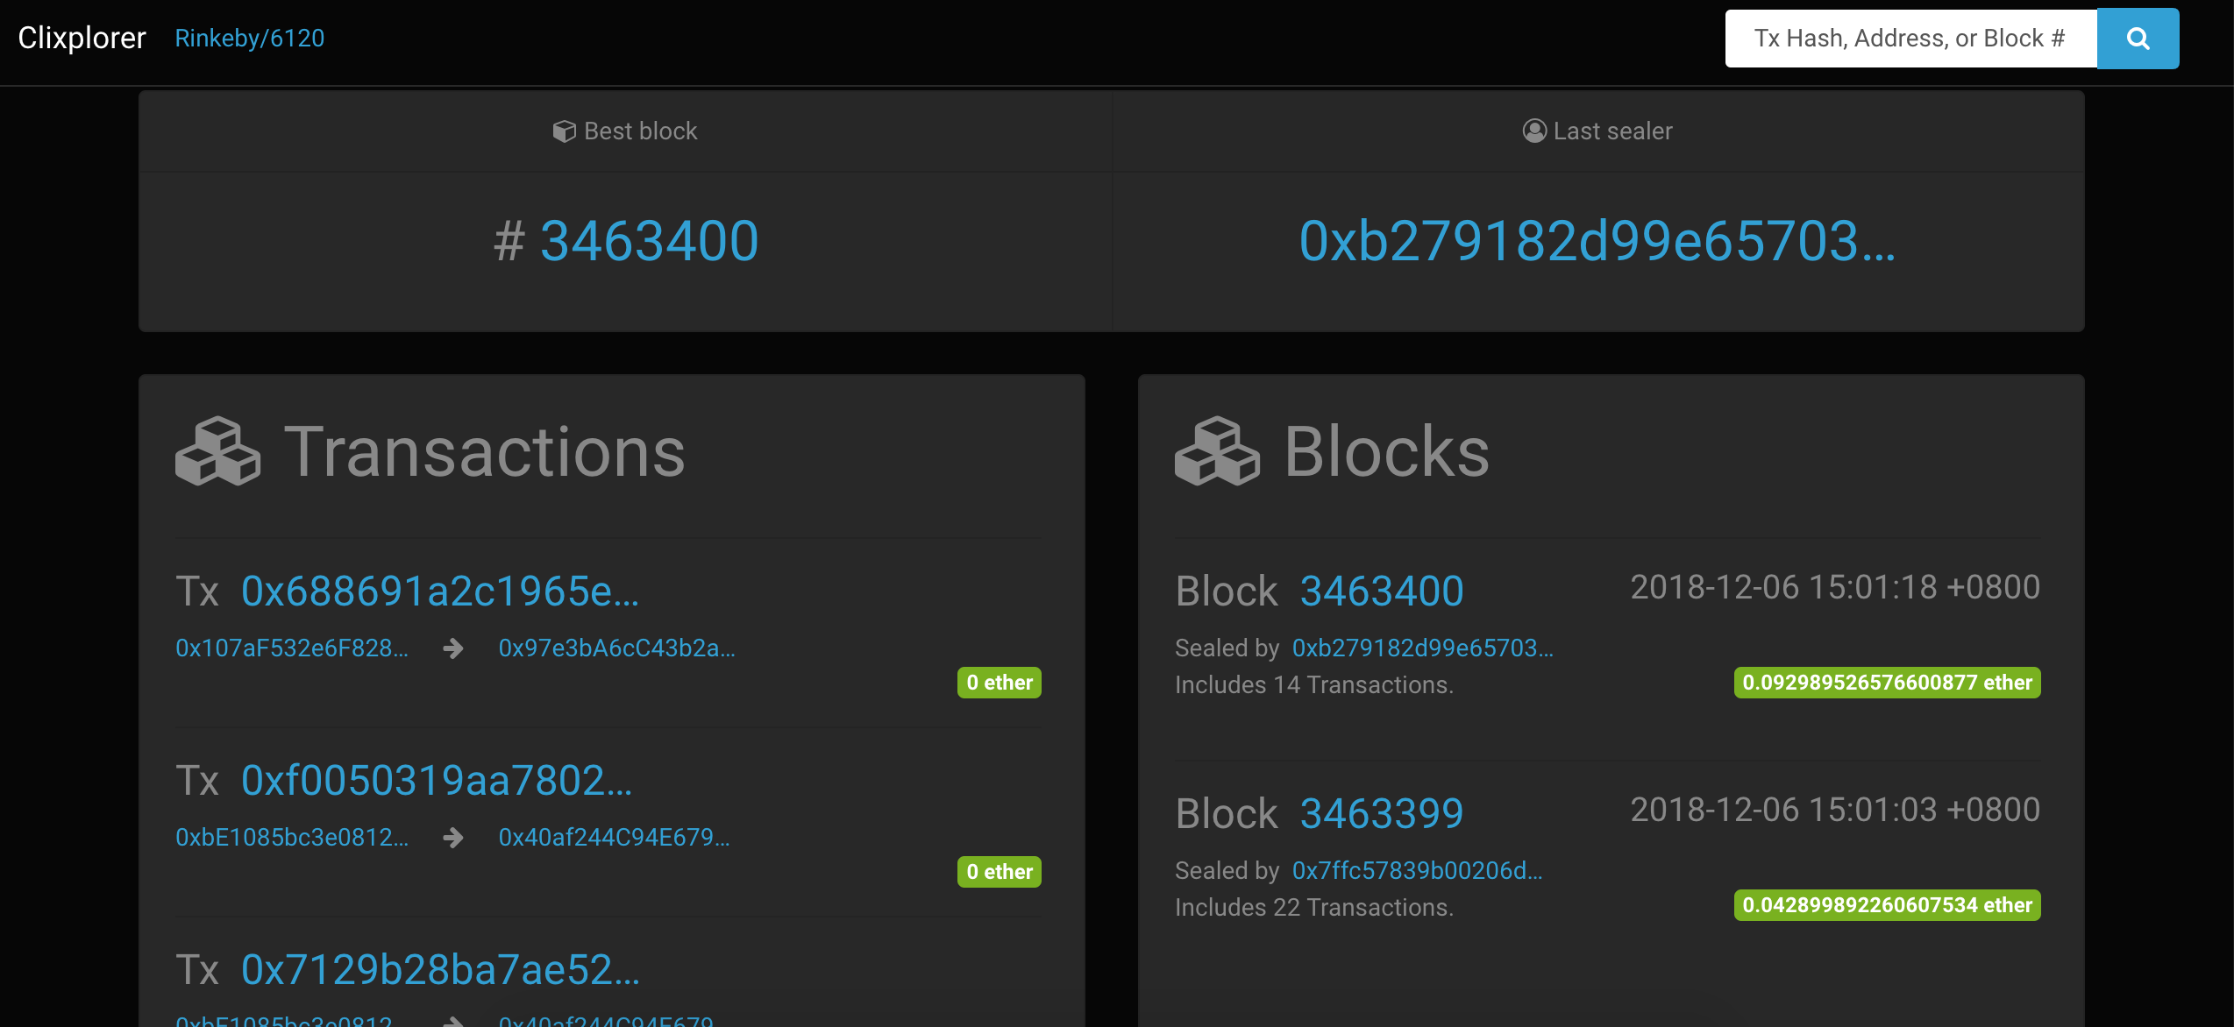Click the 0.092989526576600877 ether badge
The image size is (2234, 1027).
click(1887, 683)
